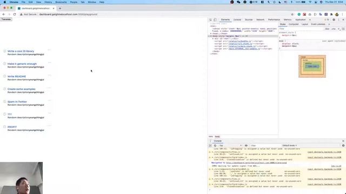Open the 'Spam in Twitter' task

tap(17, 102)
